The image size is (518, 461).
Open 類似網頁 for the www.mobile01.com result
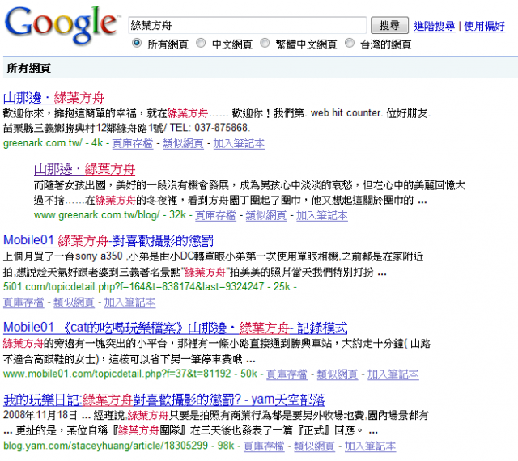338,374
